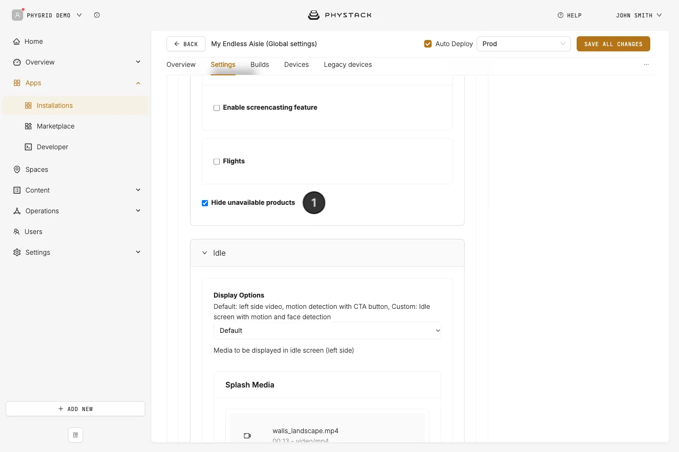This screenshot has width=679, height=452.
Task: Click the Add New button
Action: point(75,409)
